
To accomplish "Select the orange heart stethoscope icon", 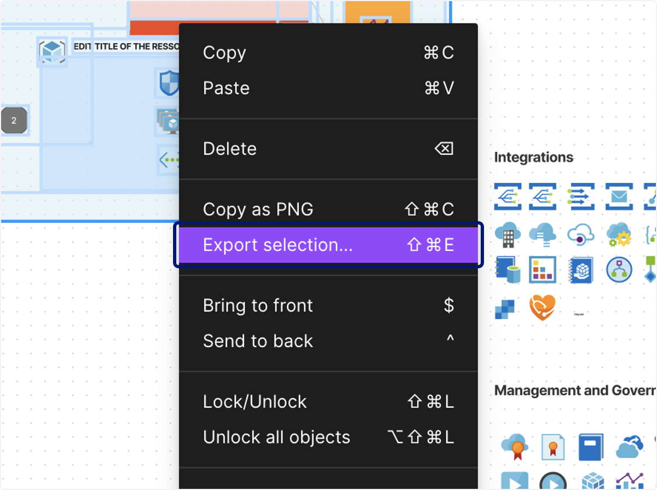I will pyautogui.click(x=543, y=307).
